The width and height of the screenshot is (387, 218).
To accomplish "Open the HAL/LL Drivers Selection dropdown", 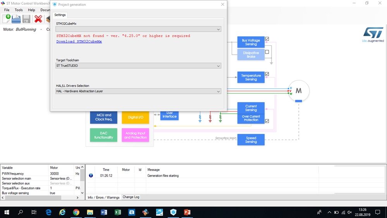I will [x=138, y=91].
